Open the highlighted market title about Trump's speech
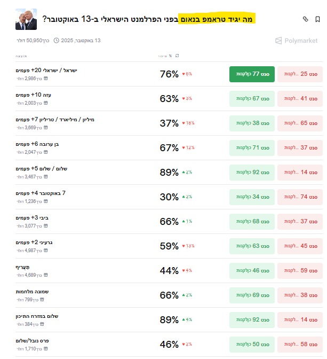This screenshot has height=359, width=327. 218,19
